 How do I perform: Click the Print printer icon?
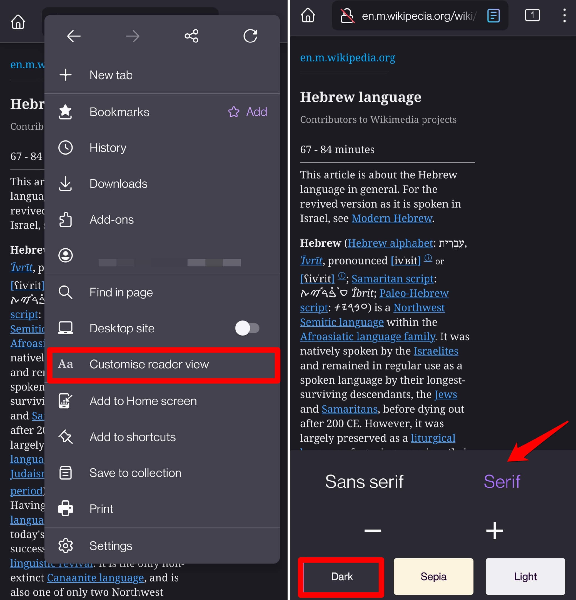[66, 508]
